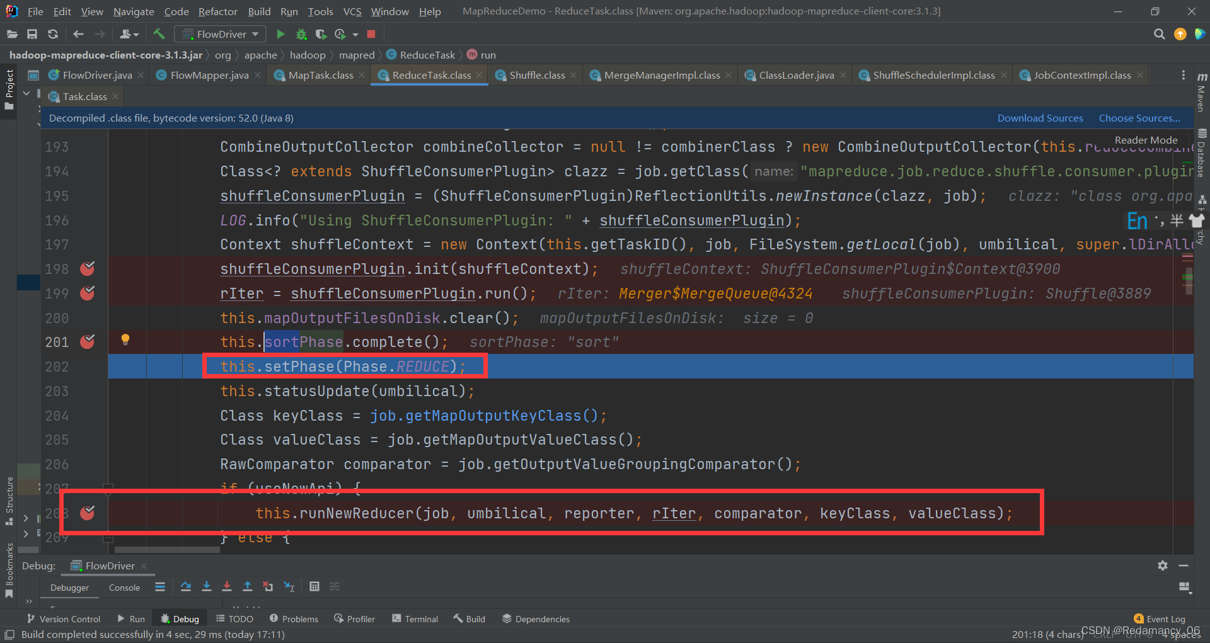Toggle the breakpoint on line 201
The width and height of the screenshot is (1210, 643).
point(88,342)
